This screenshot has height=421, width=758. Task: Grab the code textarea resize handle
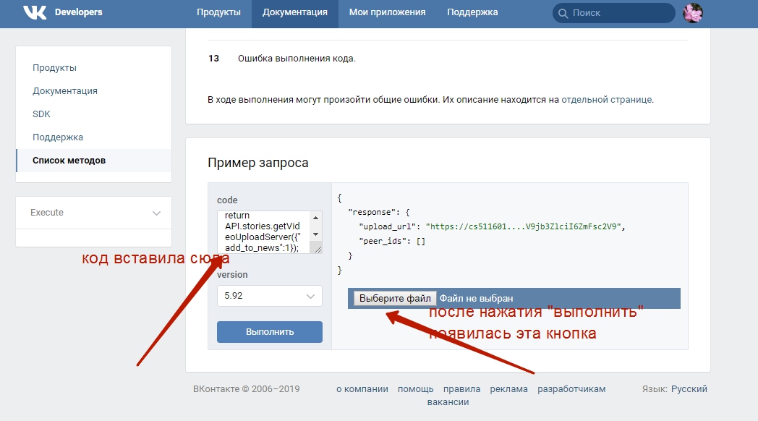tap(318, 250)
